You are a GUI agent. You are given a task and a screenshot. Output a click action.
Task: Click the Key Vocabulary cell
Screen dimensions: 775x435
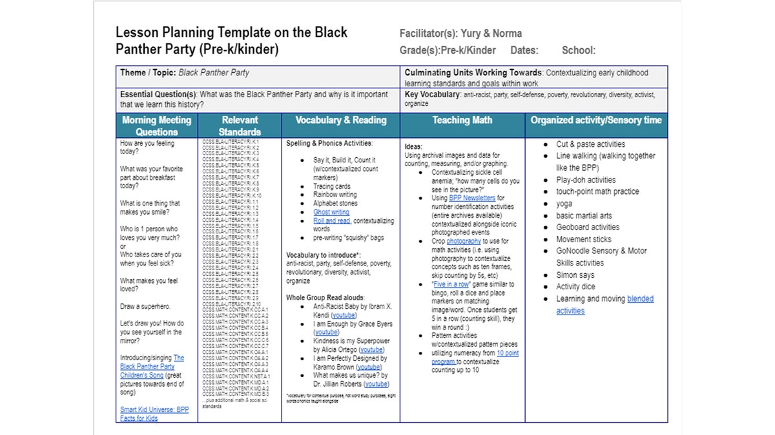pyautogui.click(x=534, y=101)
